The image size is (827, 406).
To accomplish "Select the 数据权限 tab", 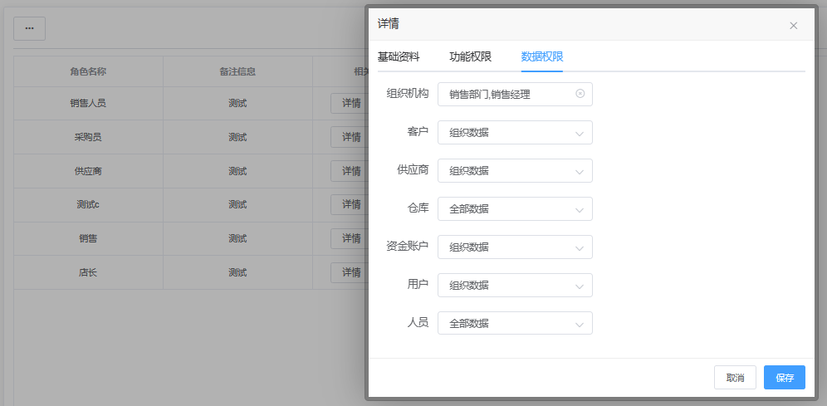I will [x=542, y=56].
